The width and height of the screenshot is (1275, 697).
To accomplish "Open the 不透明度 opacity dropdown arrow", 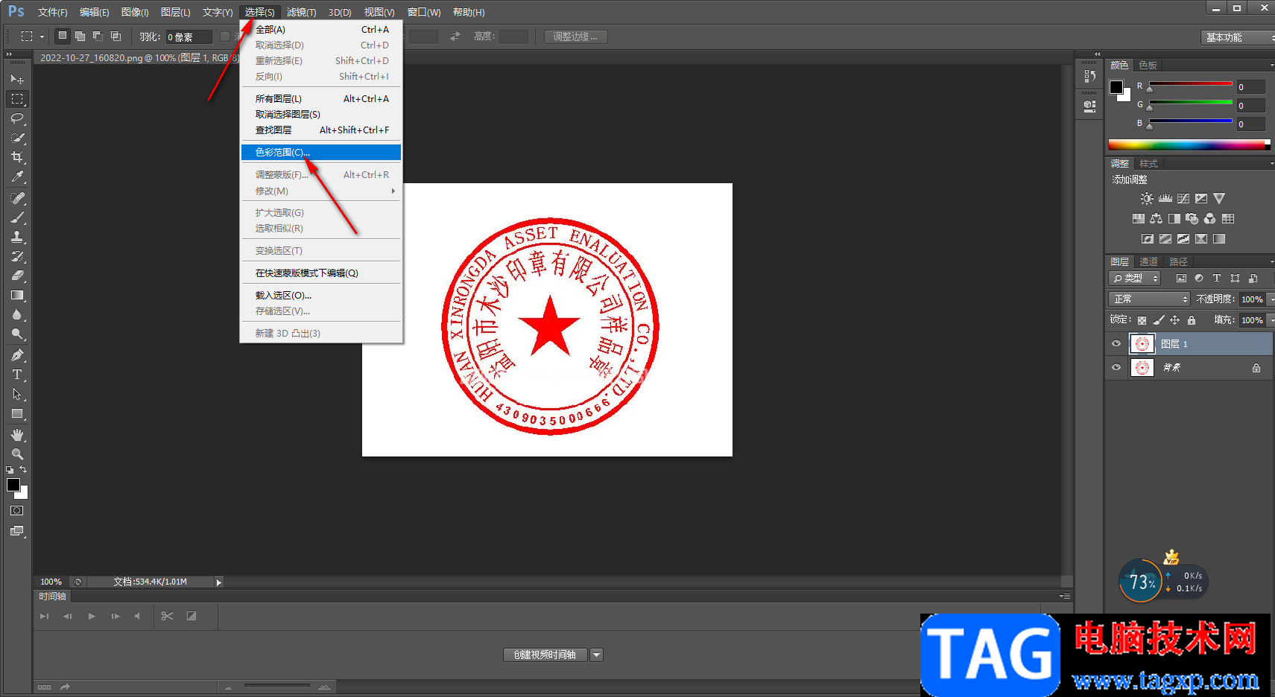I will [1271, 299].
